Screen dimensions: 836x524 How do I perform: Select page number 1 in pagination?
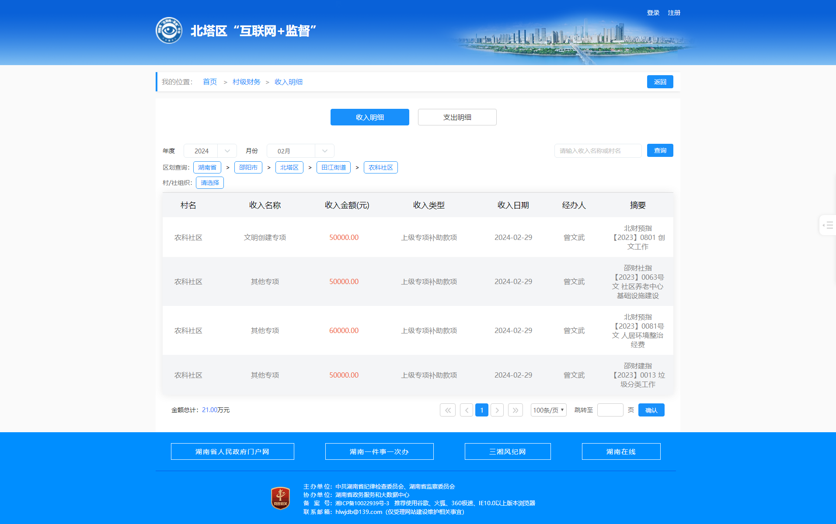pyautogui.click(x=482, y=410)
